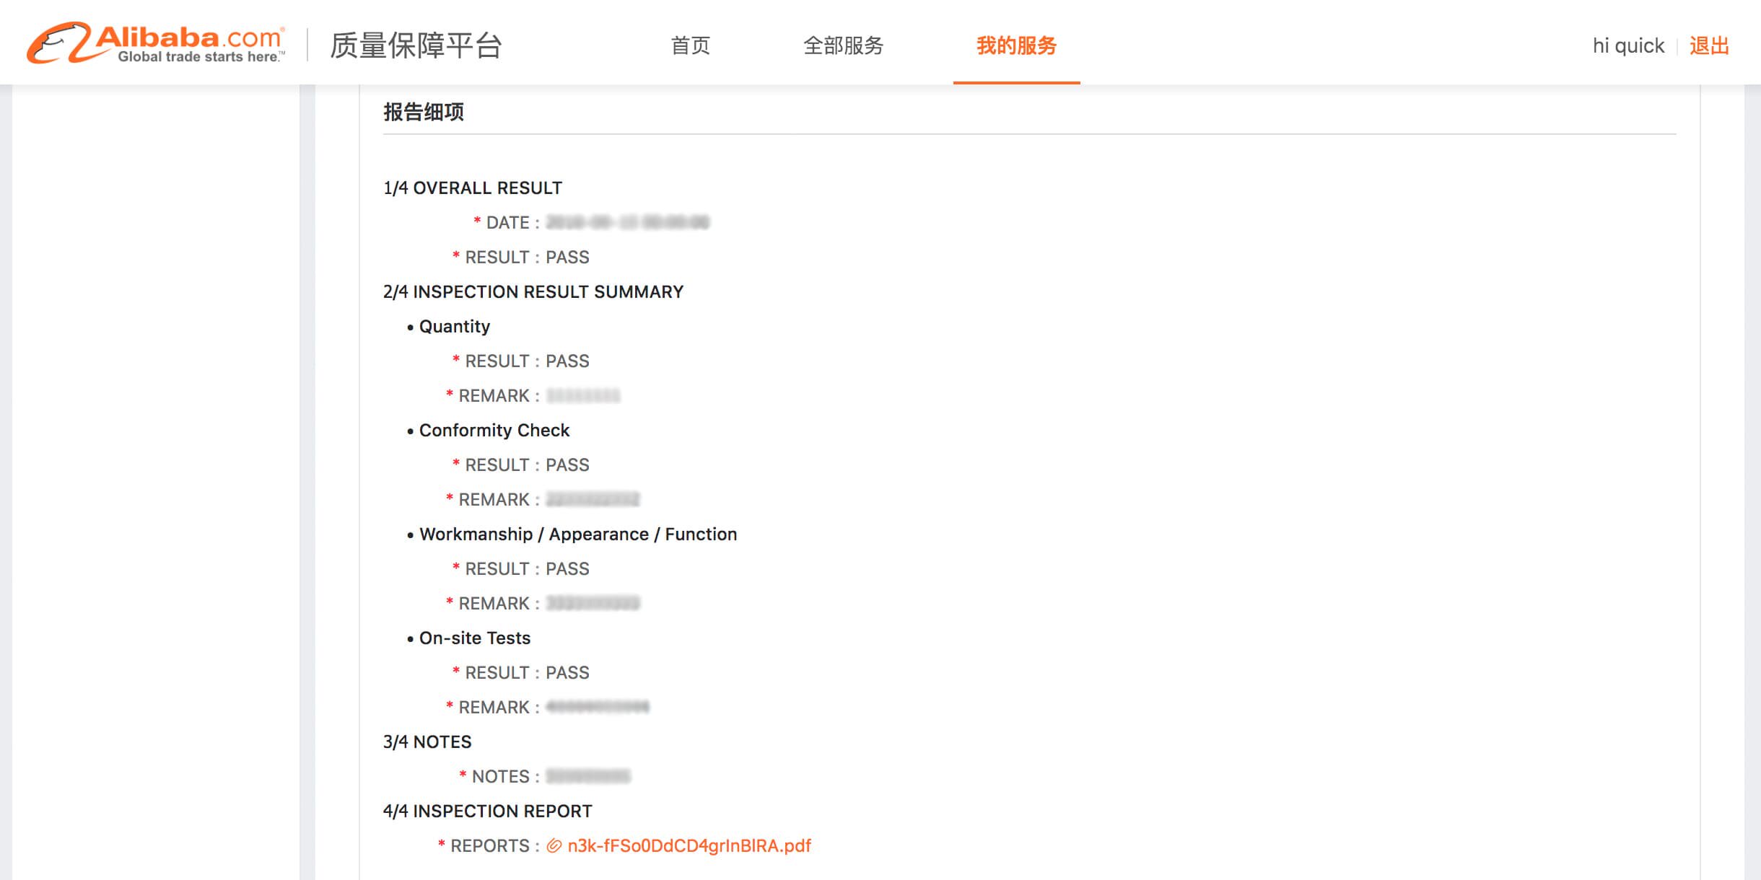Click the 报告细项 section heading

[424, 112]
